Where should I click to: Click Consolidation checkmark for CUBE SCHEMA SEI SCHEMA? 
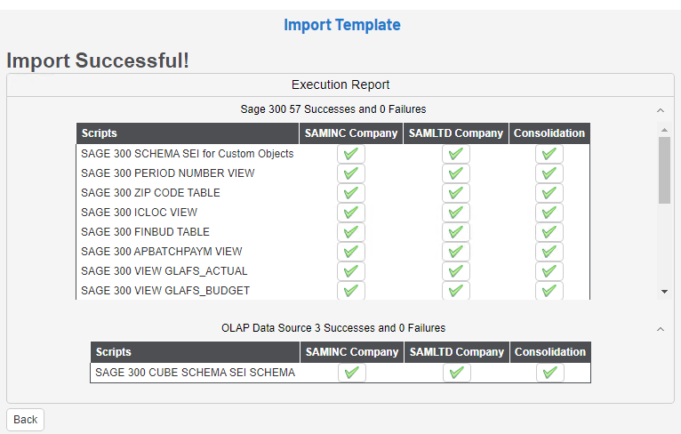pyautogui.click(x=549, y=373)
